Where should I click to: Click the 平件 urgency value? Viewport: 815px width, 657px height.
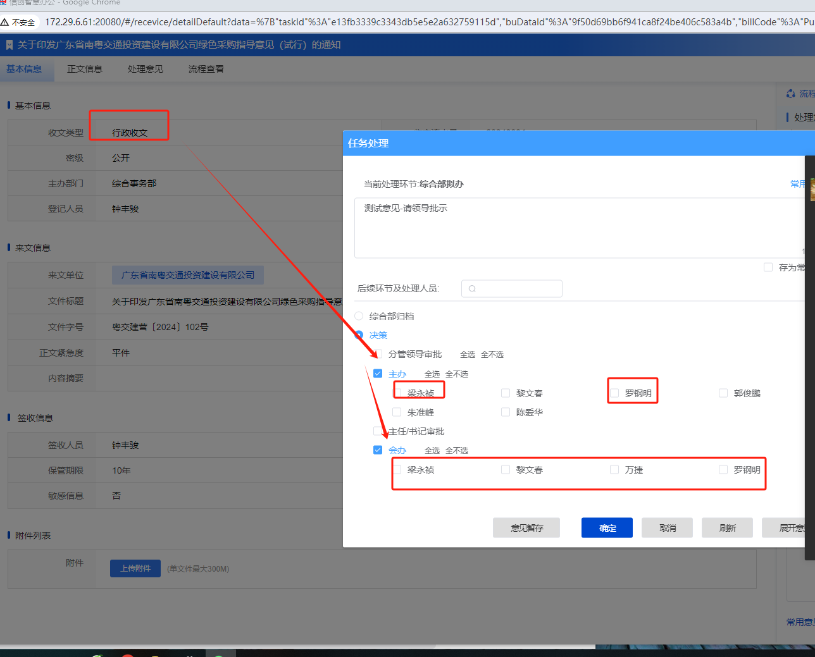[121, 353]
